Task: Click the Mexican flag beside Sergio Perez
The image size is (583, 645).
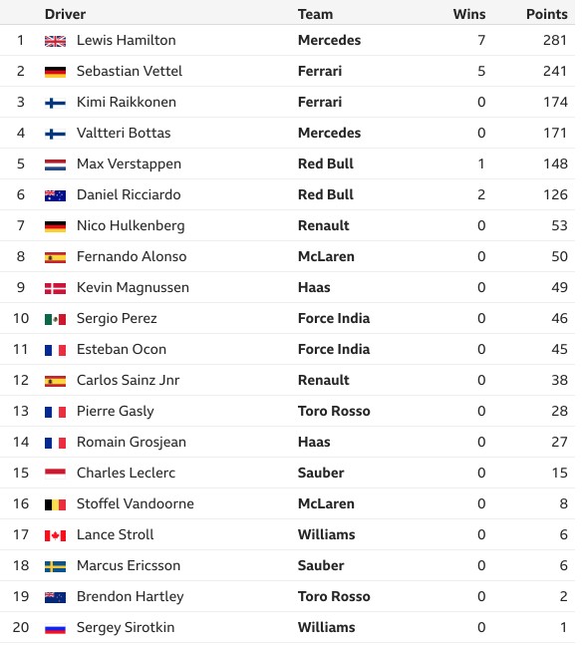Action: point(55,319)
